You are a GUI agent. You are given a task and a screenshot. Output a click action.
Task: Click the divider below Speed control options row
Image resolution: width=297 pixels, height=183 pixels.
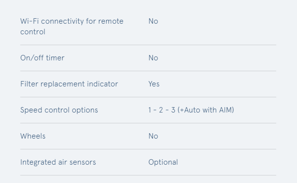click(x=148, y=123)
